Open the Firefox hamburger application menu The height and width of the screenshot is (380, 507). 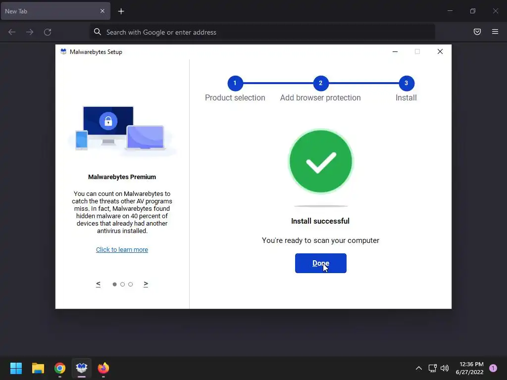point(495,32)
